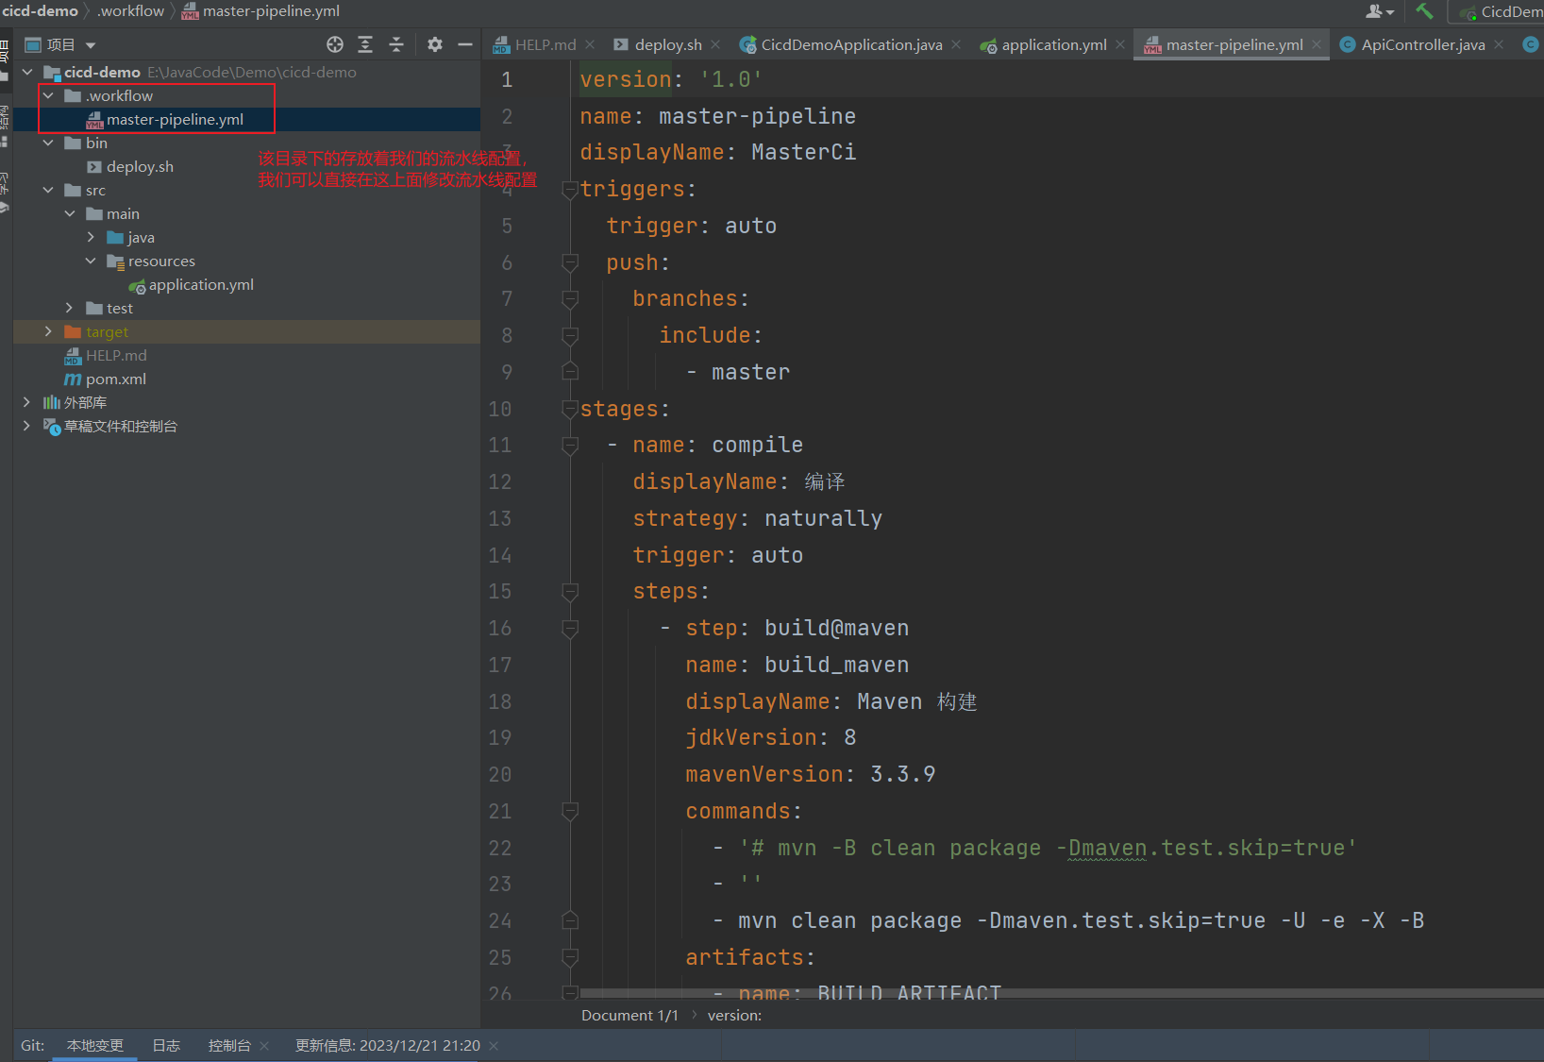This screenshot has width=1544, height=1062.
Task: Close the Git 控制台 tab
Action: [264, 1046]
